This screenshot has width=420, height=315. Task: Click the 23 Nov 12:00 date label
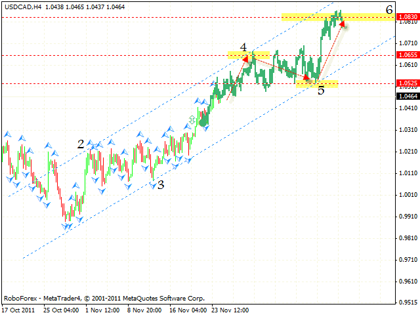tap(230, 309)
